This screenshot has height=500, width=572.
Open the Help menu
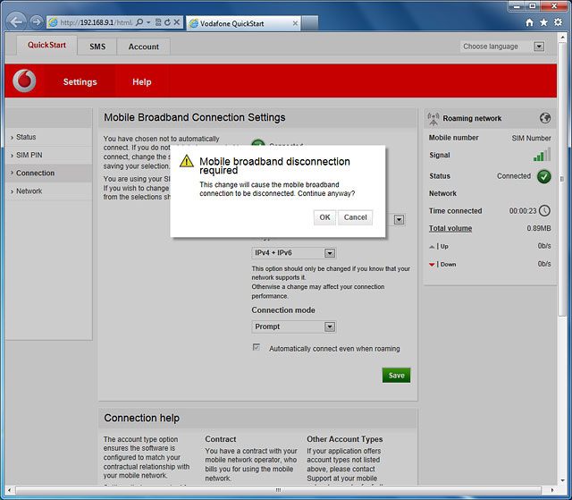point(142,81)
